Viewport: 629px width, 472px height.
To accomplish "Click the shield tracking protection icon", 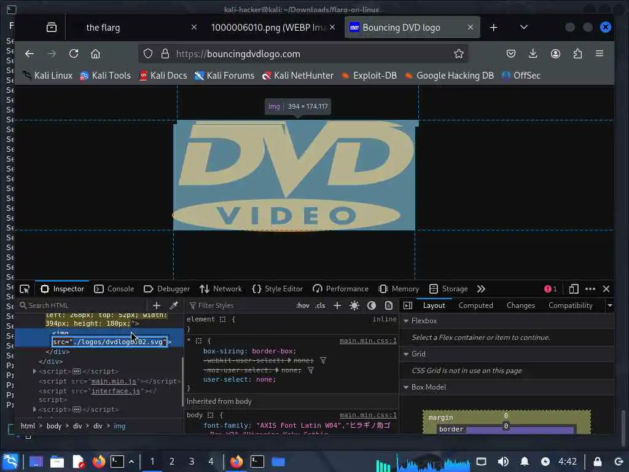I will 148,54.
